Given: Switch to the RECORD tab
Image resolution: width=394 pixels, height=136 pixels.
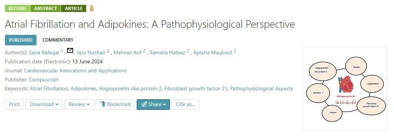Looking at the screenshot, I should pos(17,9).
